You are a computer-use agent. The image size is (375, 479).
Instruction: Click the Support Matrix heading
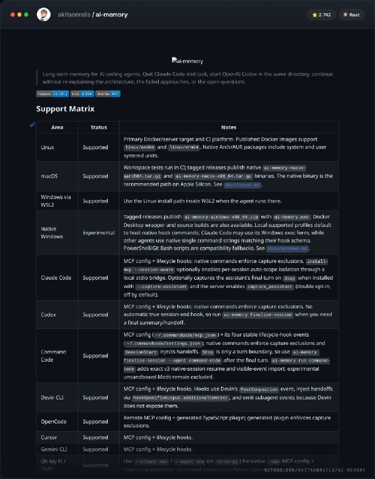(x=65, y=109)
